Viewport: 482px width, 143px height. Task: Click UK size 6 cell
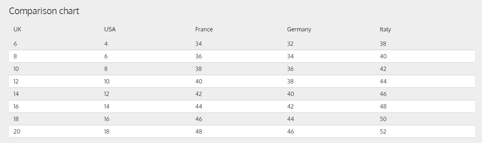point(15,44)
